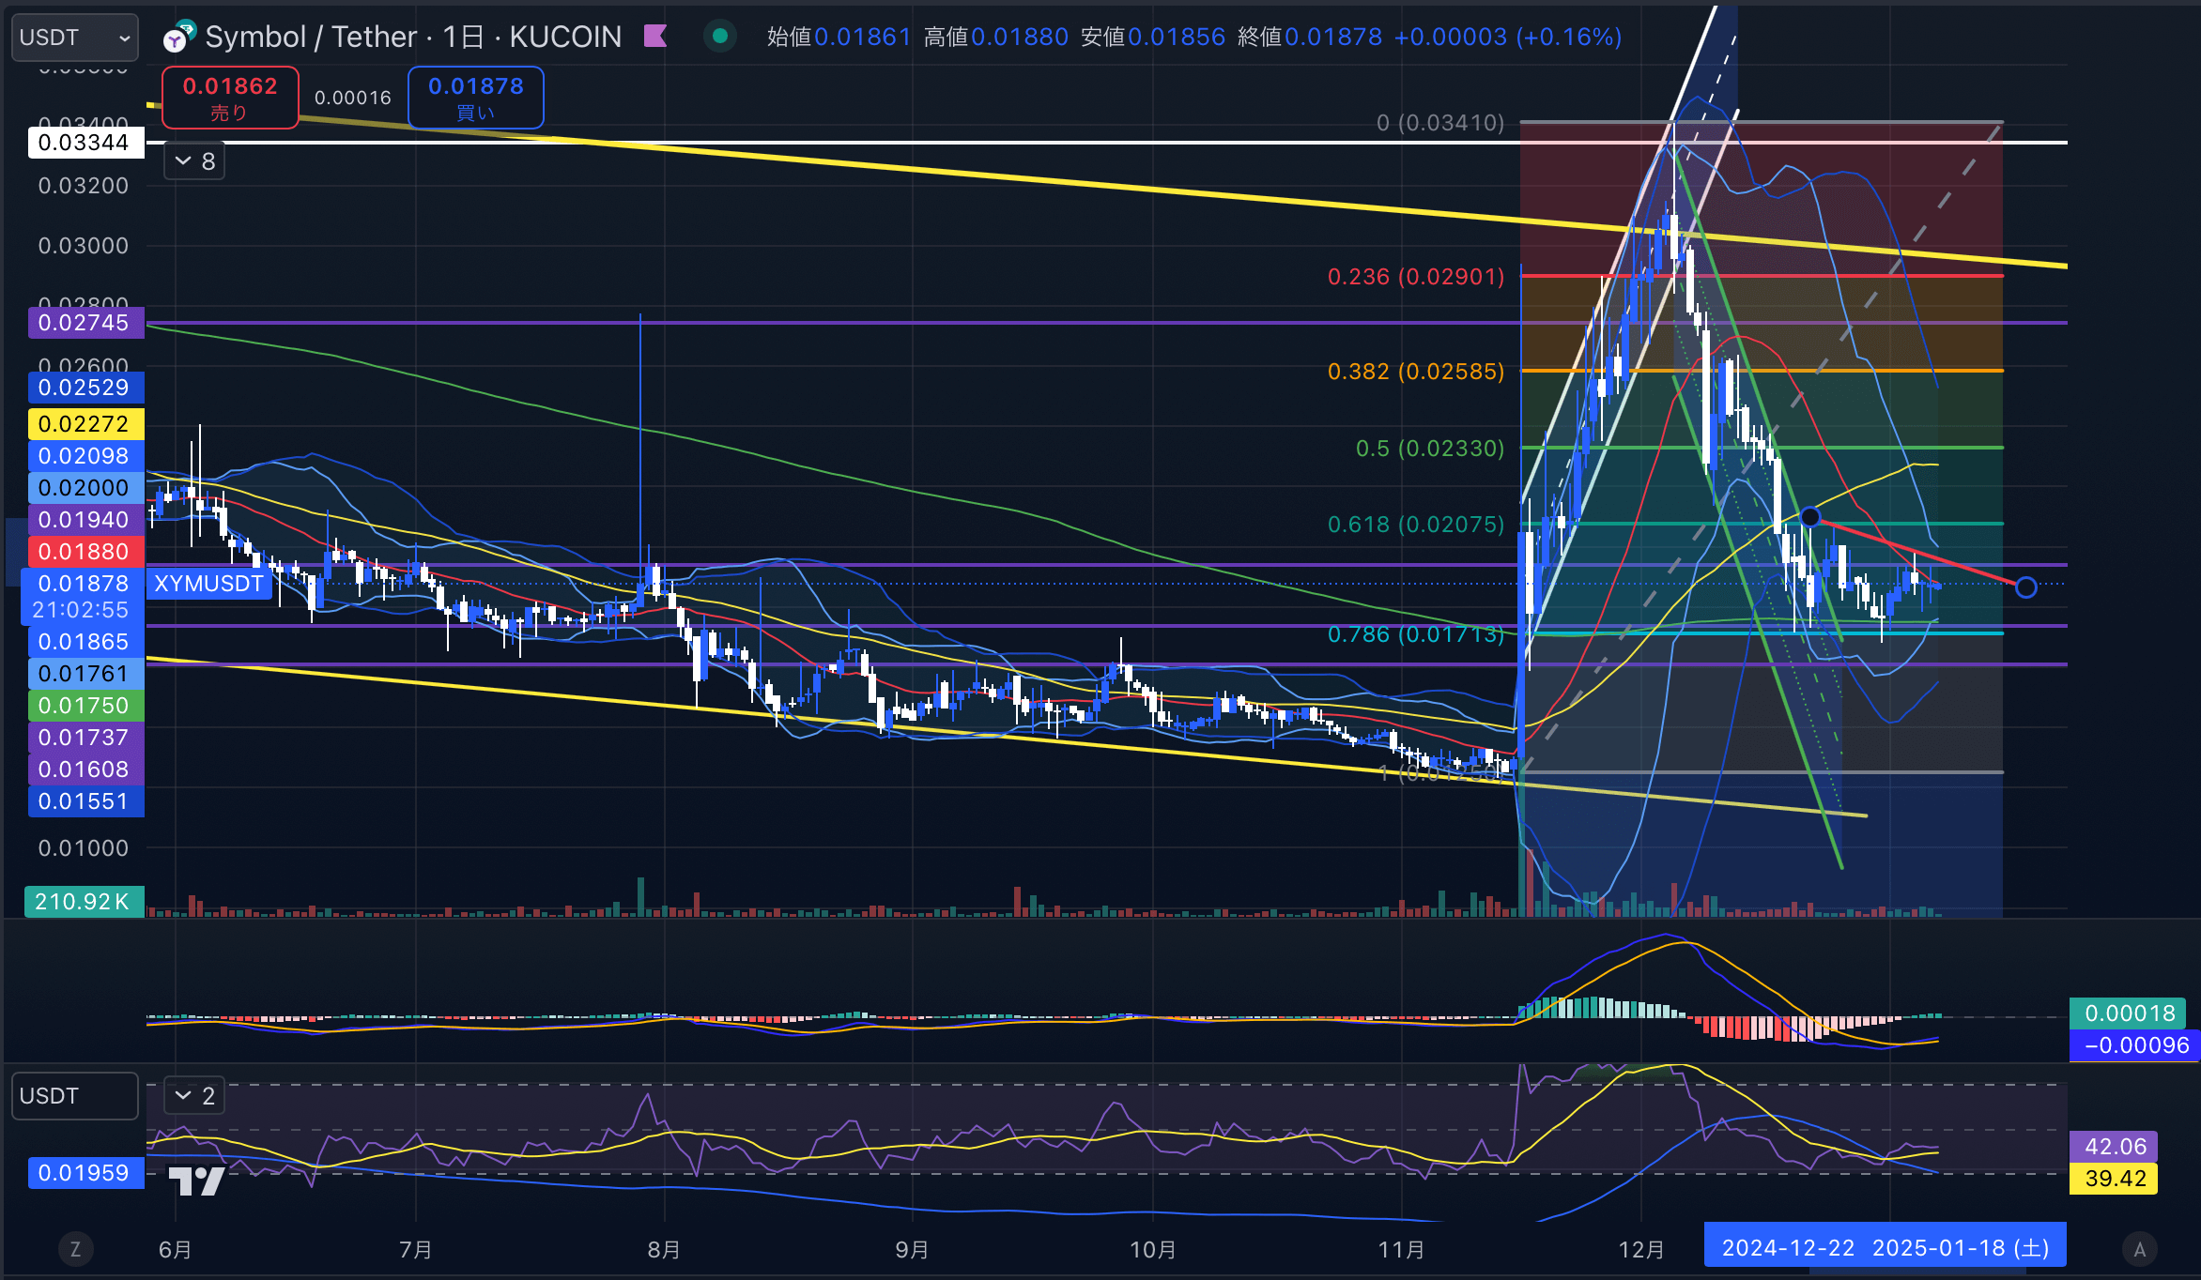
Task: Click the 2024-12-22 date range label
Action: click(1789, 1248)
